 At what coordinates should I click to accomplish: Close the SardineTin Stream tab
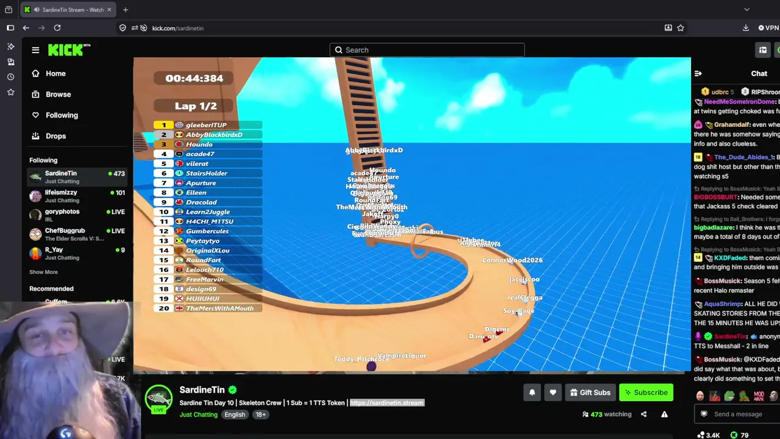110,10
